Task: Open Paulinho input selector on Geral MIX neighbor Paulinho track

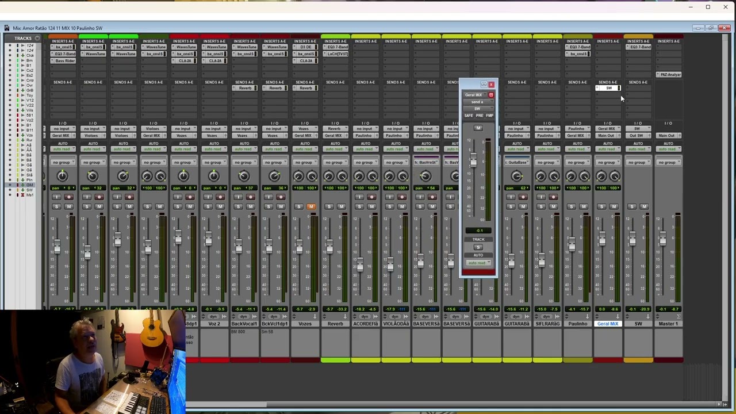Action: tap(577, 129)
